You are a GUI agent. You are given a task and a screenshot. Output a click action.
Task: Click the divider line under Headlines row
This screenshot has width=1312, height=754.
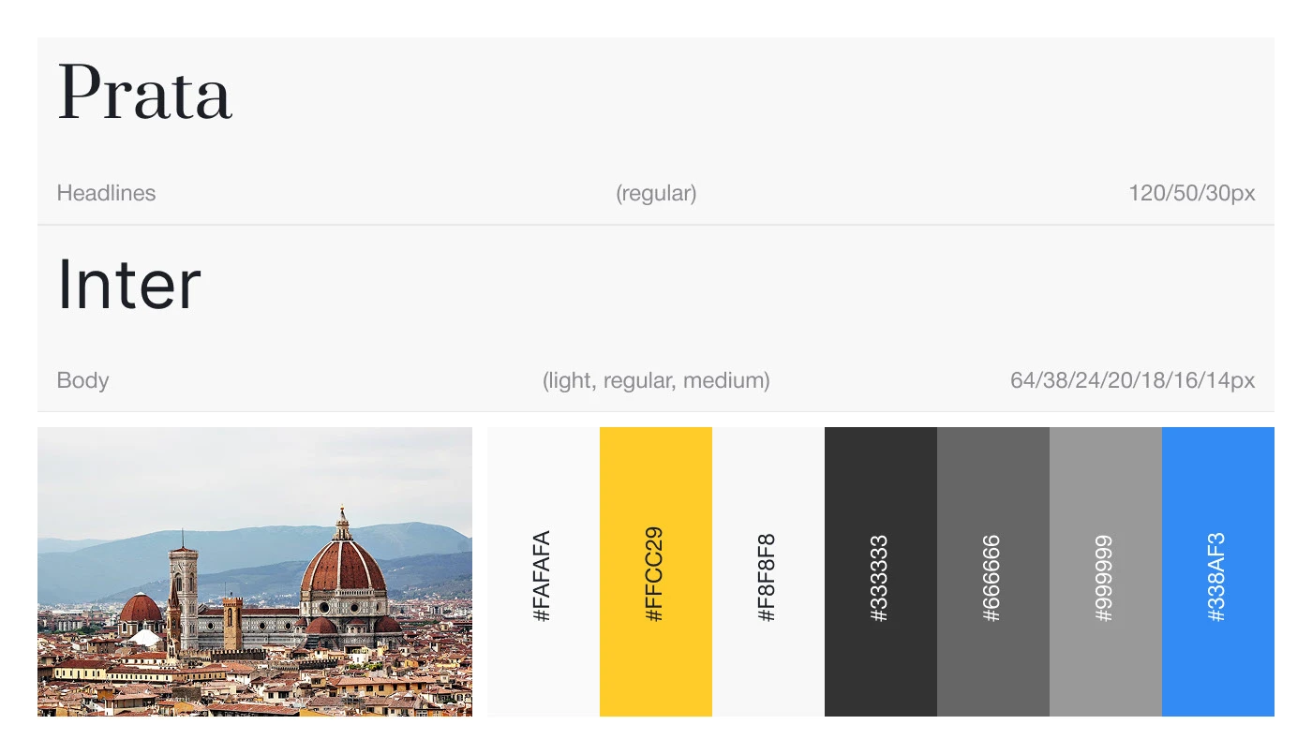point(656,225)
